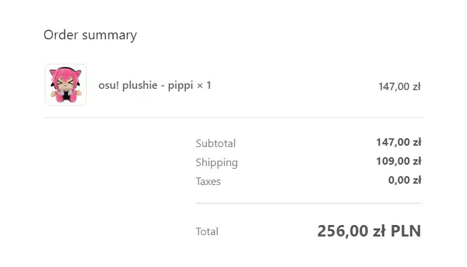
Task: Click the total amount 256,00 zł
Action: tap(352, 231)
